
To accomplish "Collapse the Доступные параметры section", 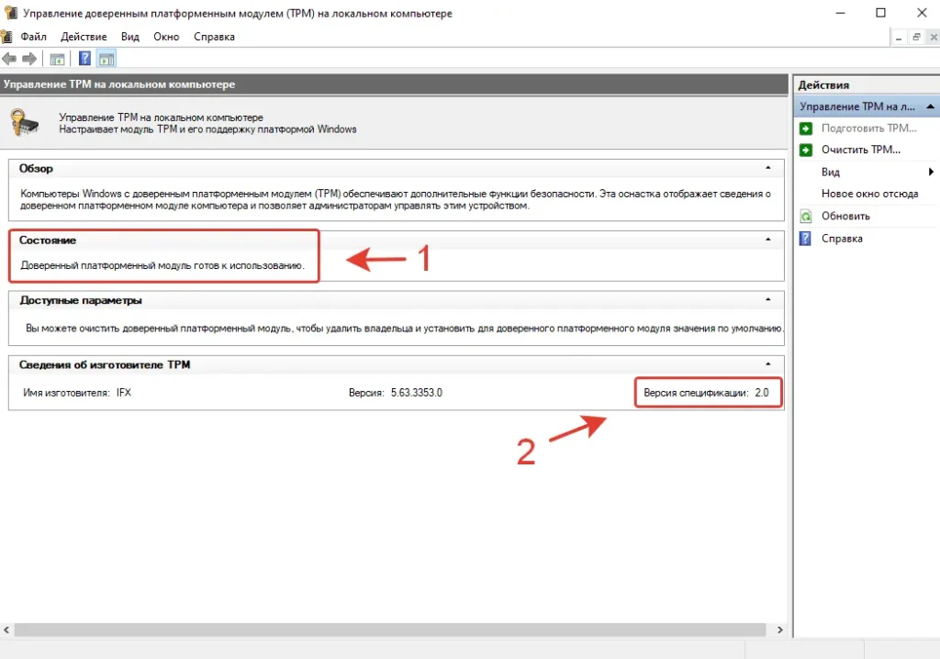I will click(x=767, y=300).
